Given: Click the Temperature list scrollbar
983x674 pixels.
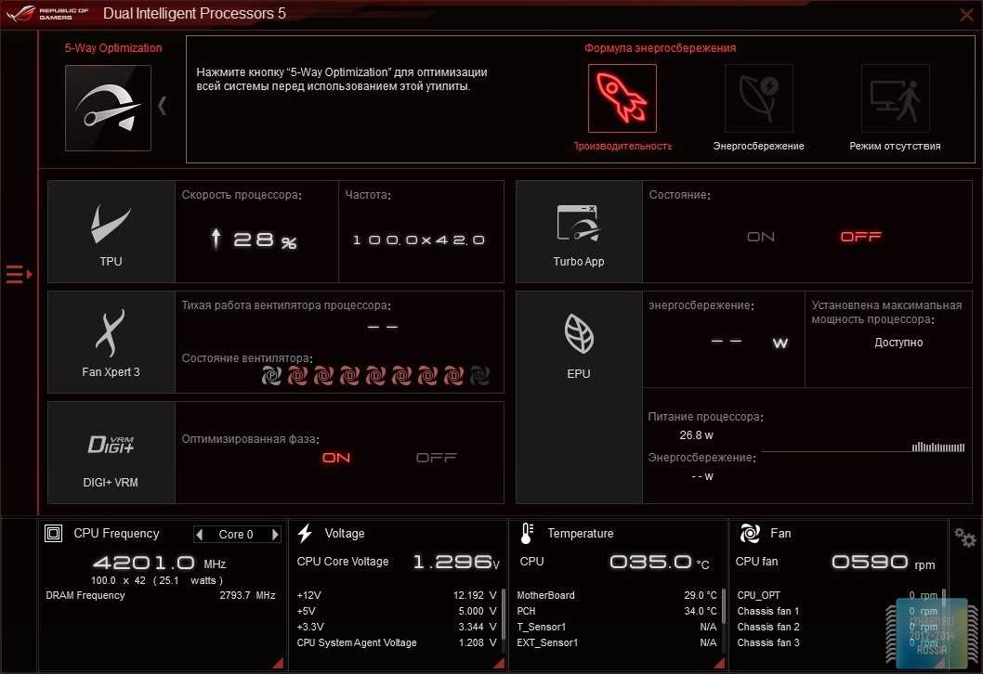Looking at the screenshot, I should (723, 606).
